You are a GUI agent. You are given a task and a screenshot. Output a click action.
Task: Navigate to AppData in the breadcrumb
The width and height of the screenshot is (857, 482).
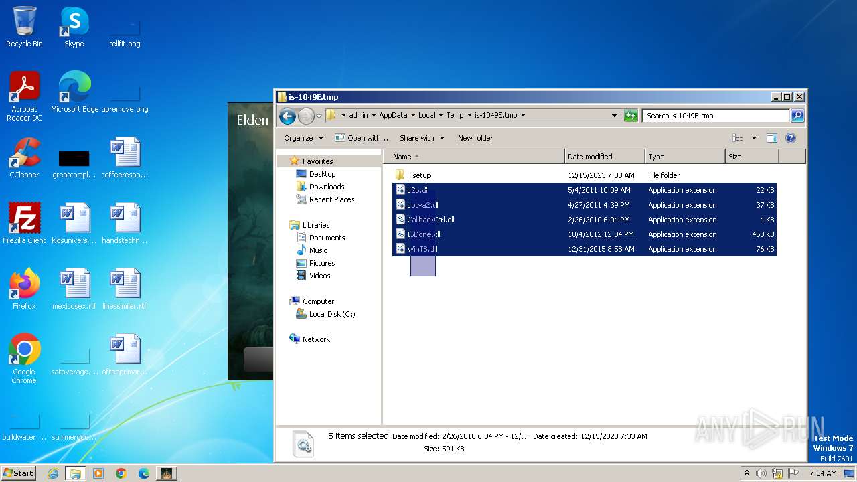393,115
